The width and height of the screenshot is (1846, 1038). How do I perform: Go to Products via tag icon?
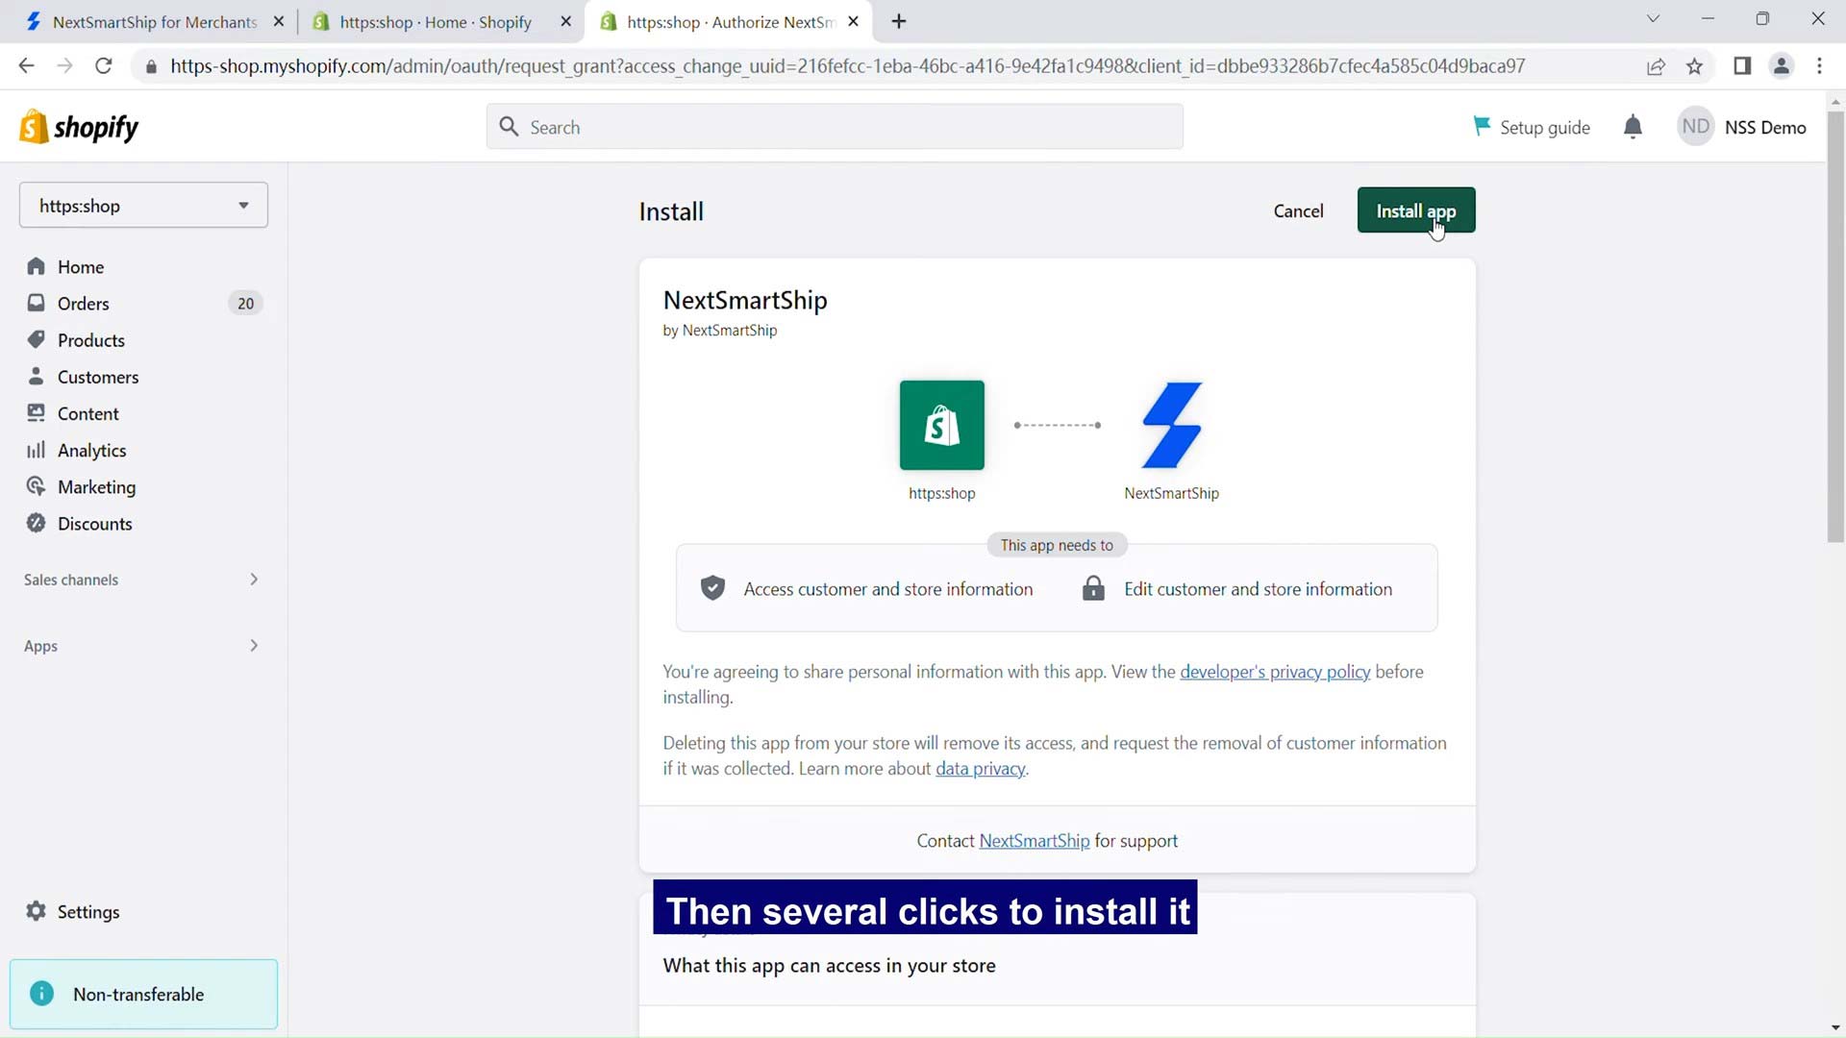click(x=37, y=340)
